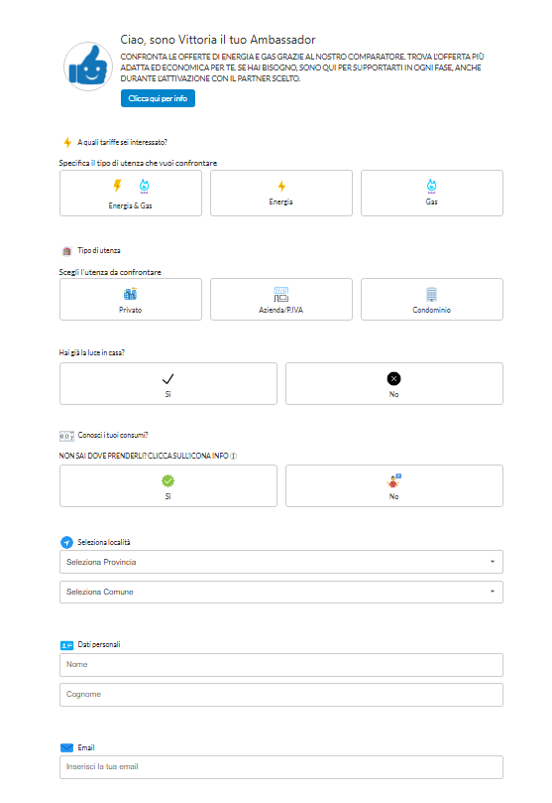Open the Seleziona Comune dropdown

pyautogui.click(x=281, y=592)
